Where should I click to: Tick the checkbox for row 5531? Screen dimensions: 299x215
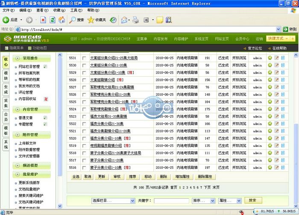click(x=84, y=58)
